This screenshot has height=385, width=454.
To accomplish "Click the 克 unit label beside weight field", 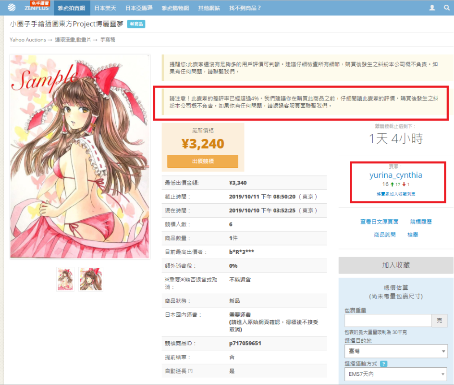I will (440, 321).
